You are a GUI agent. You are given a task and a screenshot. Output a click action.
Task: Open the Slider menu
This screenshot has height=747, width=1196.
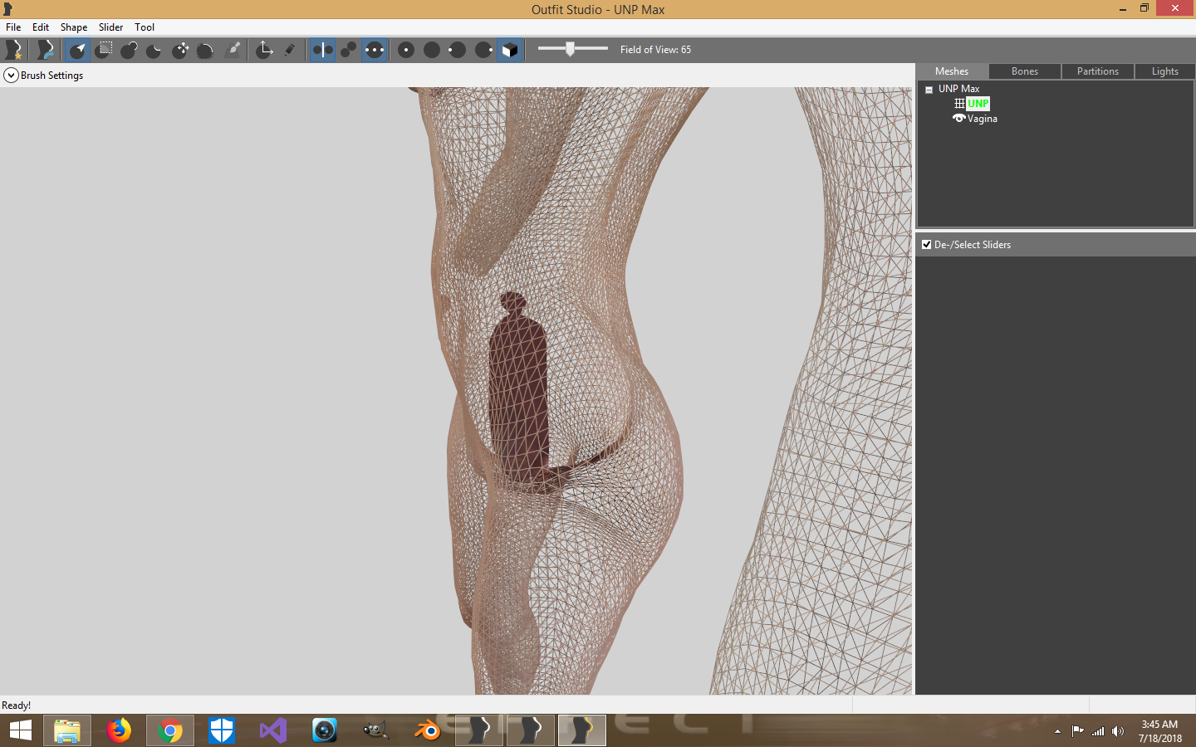point(110,27)
